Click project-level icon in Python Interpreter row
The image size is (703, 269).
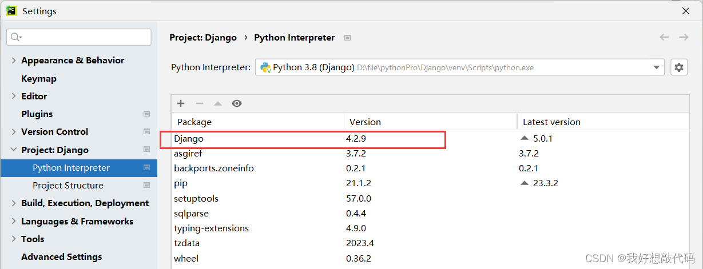click(x=146, y=168)
